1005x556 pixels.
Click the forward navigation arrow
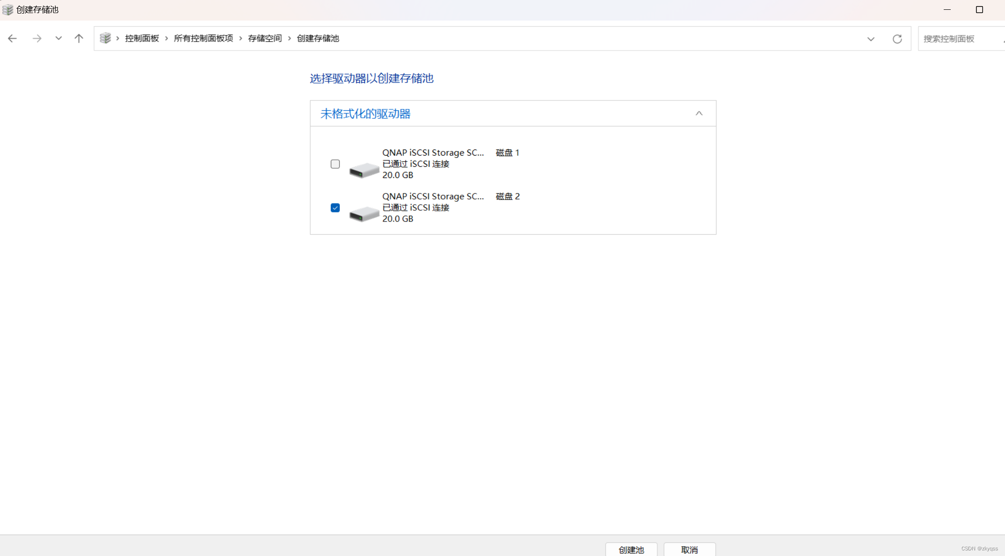click(x=37, y=38)
